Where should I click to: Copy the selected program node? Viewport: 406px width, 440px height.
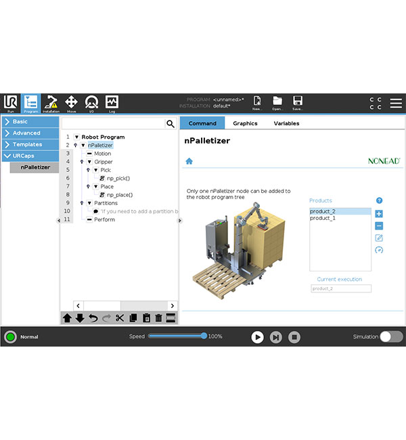(133, 318)
